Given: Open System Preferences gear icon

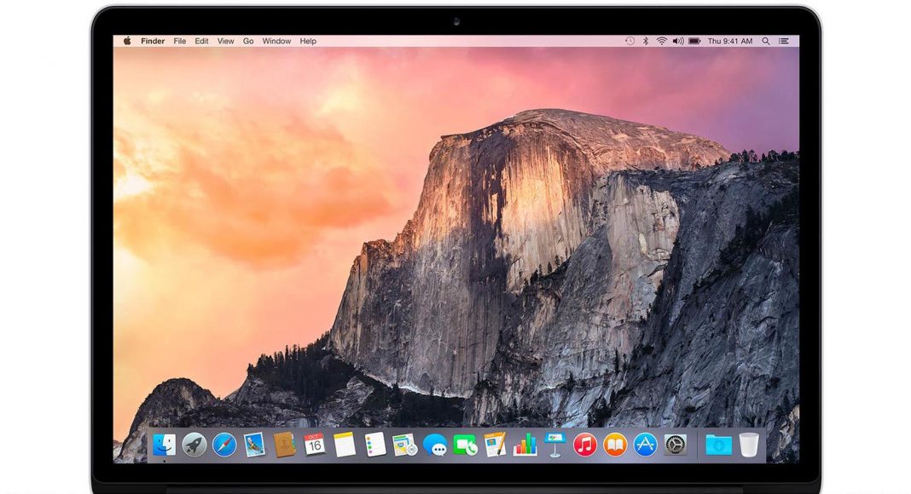Looking at the screenshot, I should pyautogui.click(x=676, y=445).
